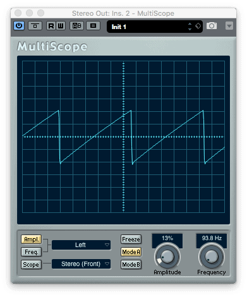247x297 pixels.
Task: Enable the Freq. display mode
Action: coord(32,252)
